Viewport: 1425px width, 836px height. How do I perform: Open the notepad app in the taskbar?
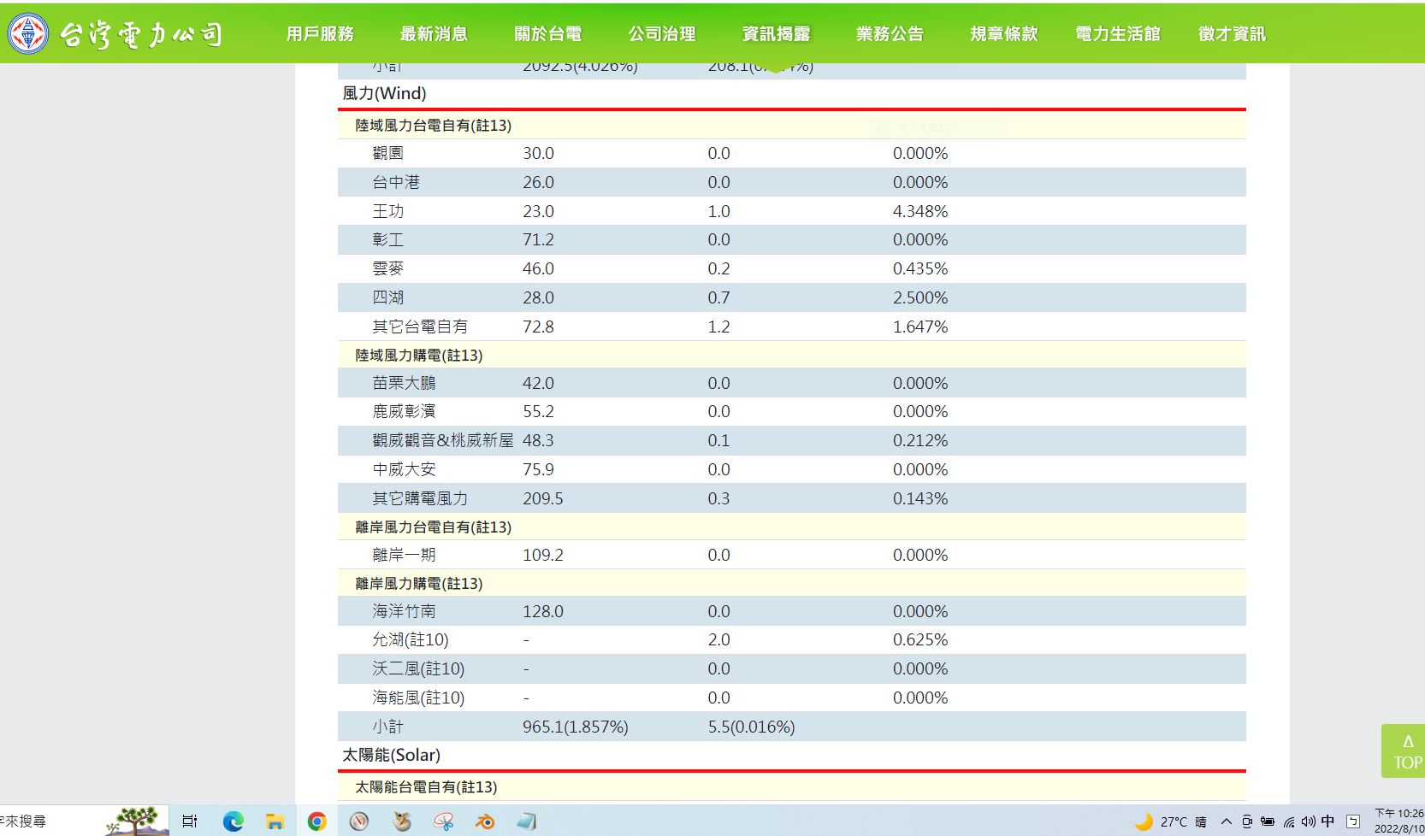527,821
